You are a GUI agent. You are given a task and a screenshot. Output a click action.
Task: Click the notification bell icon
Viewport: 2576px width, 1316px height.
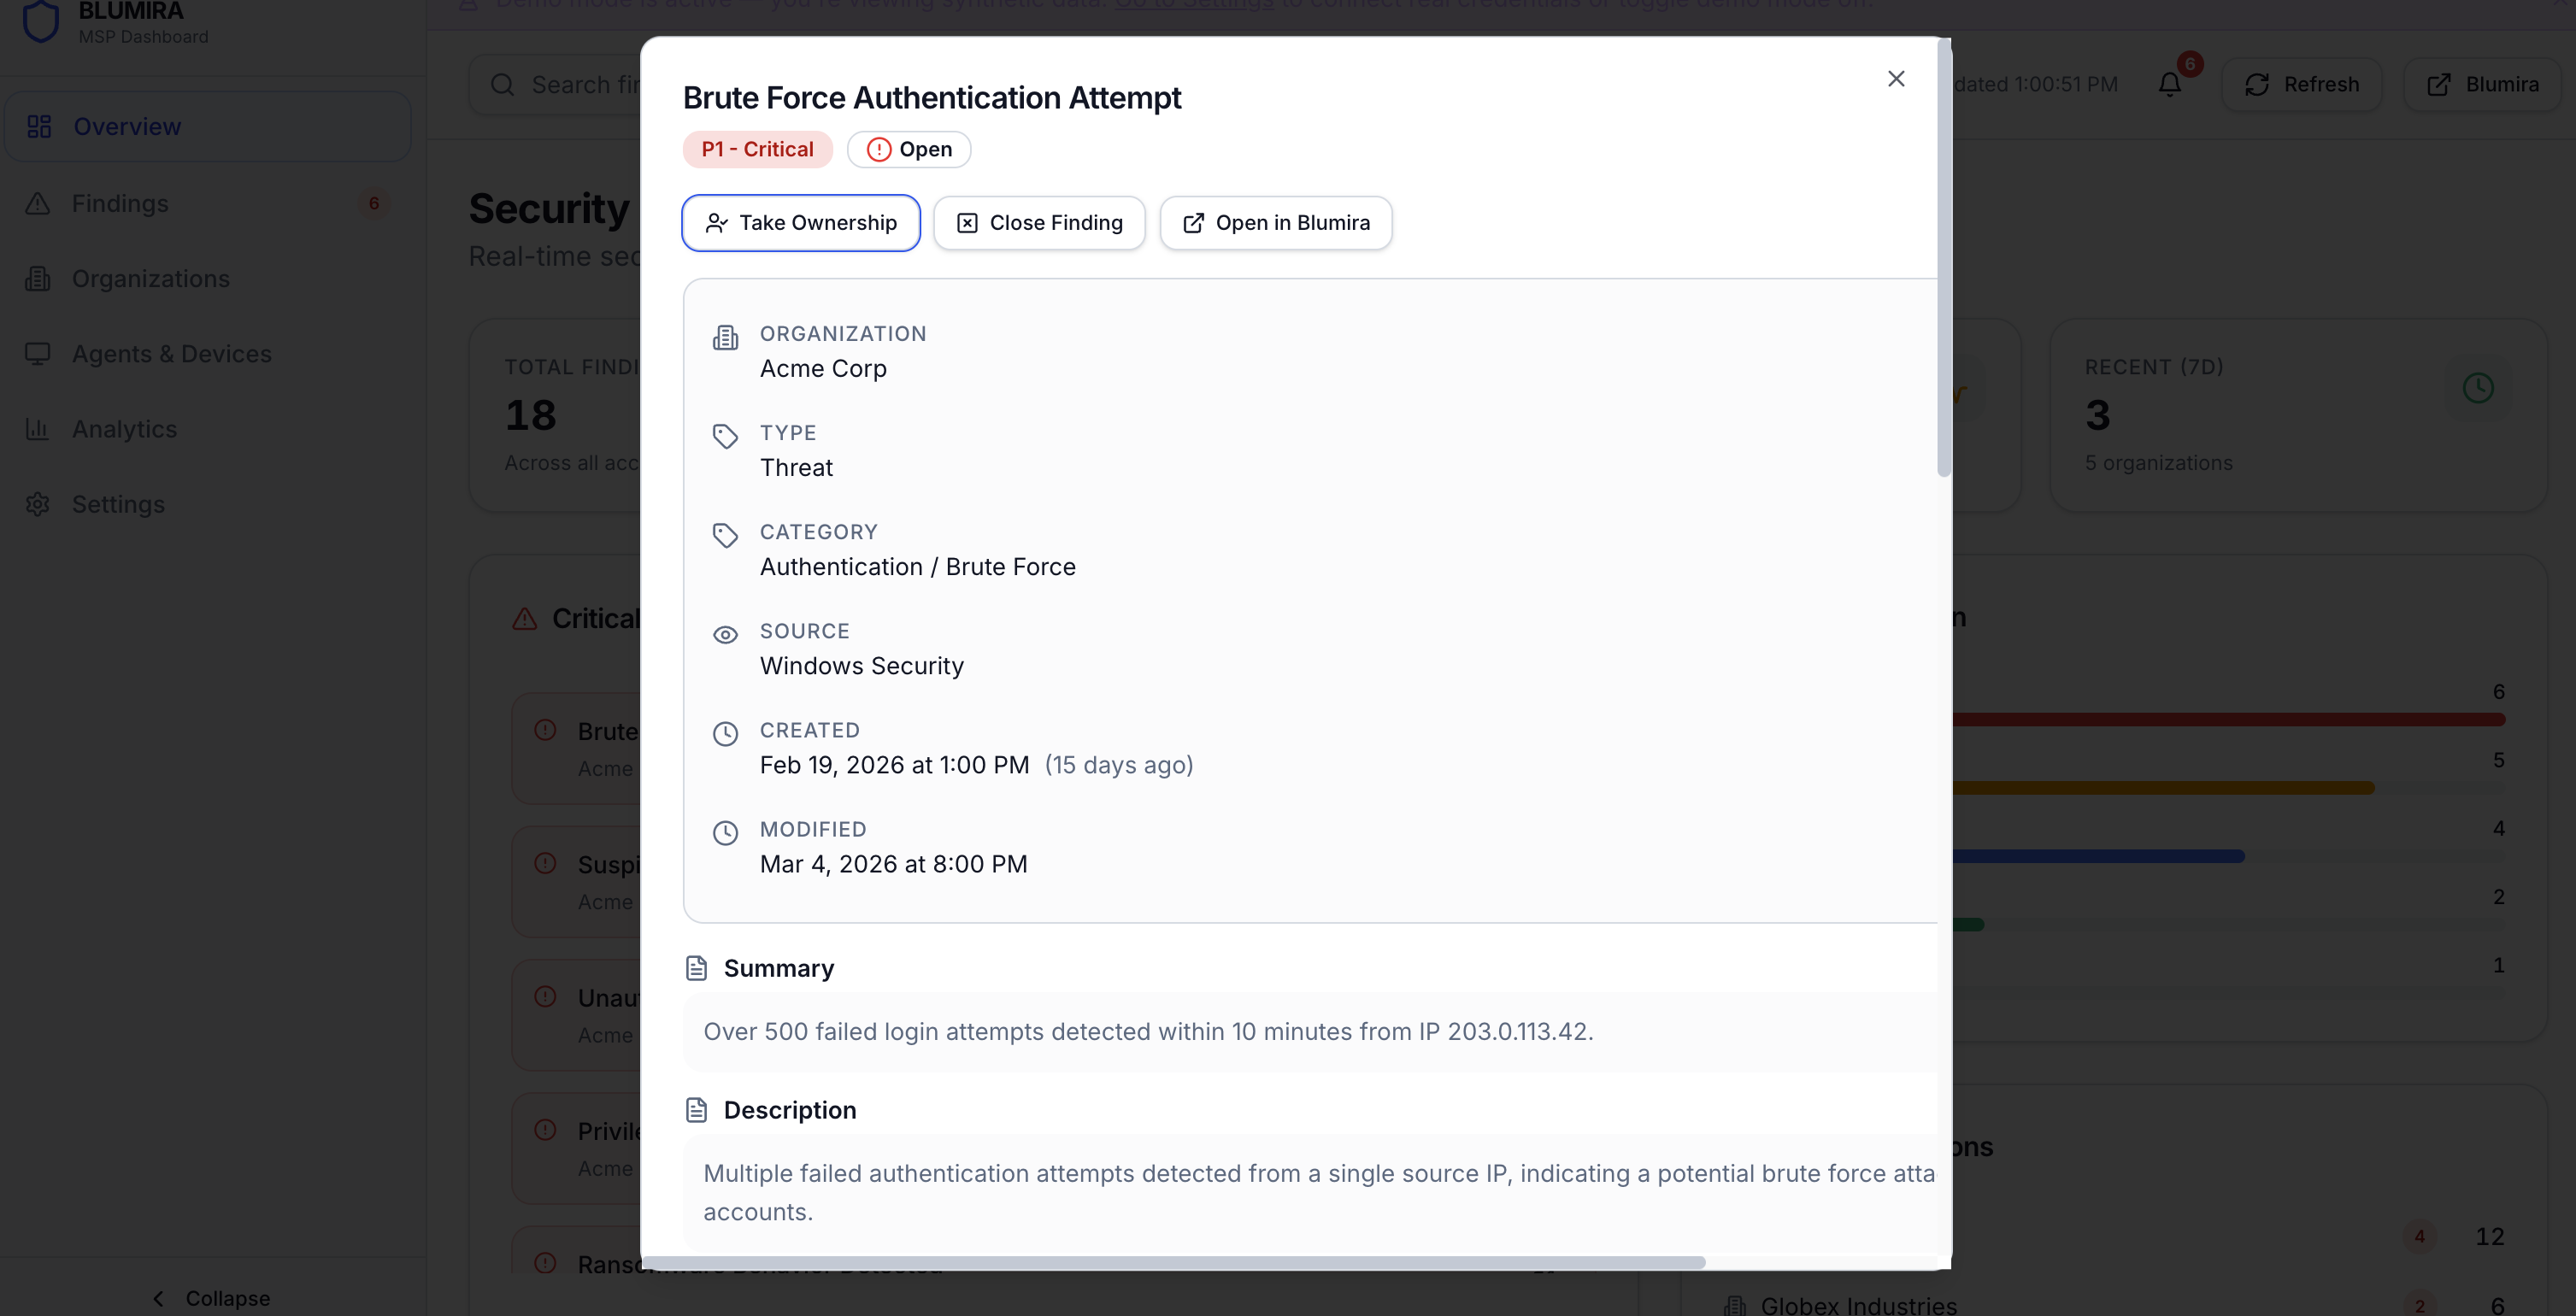tap(2169, 85)
